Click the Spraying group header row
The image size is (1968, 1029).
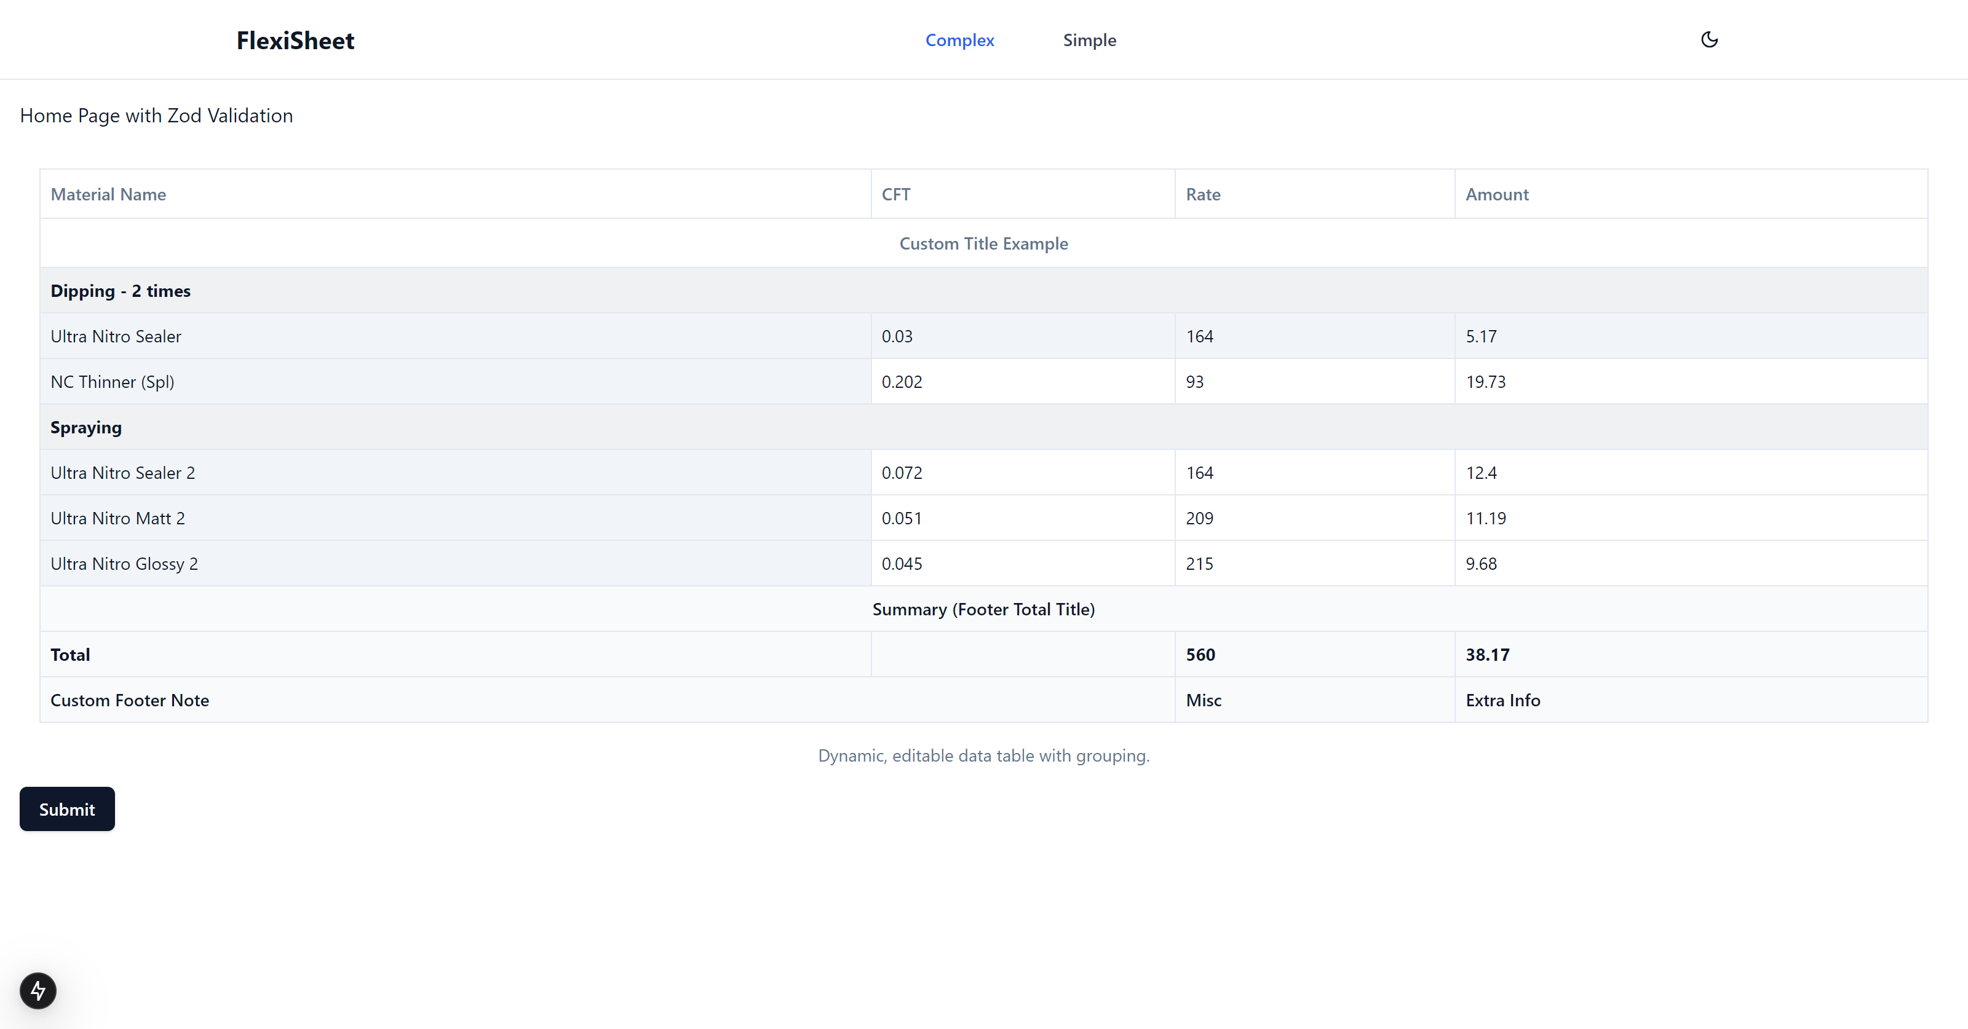pos(86,427)
